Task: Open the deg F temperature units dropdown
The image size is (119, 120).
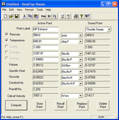Action: [80, 41]
